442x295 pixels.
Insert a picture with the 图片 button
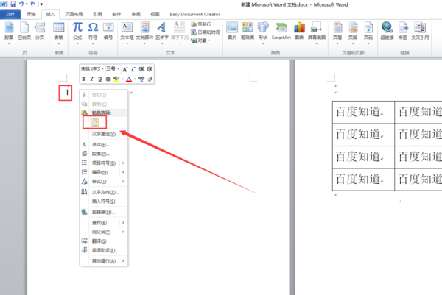pyautogui.click(x=232, y=31)
